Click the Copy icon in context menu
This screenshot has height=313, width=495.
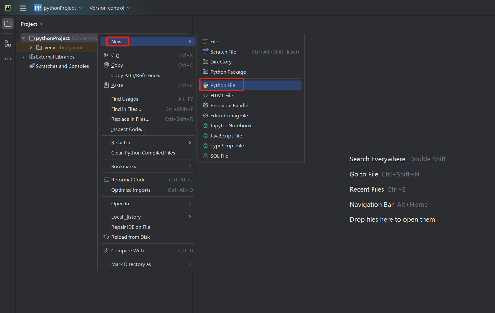106,65
